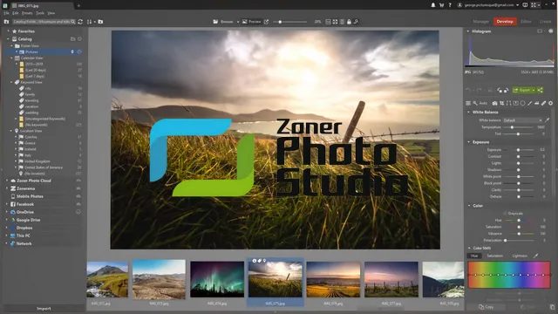Select the radial filter circle tool

click(x=522, y=103)
